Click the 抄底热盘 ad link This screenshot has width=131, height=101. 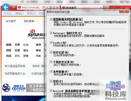38,74
